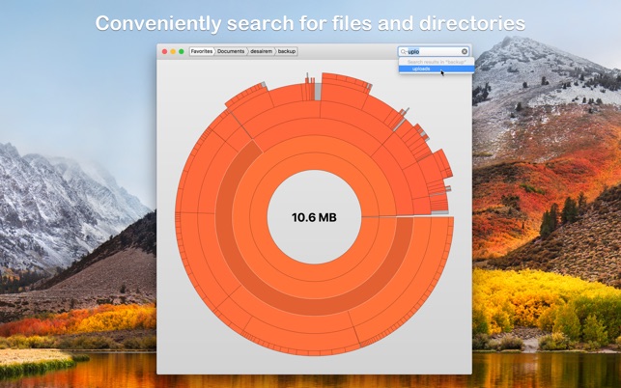Close the disk map window
The width and height of the screenshot is (621, 388).
point(165,51)
